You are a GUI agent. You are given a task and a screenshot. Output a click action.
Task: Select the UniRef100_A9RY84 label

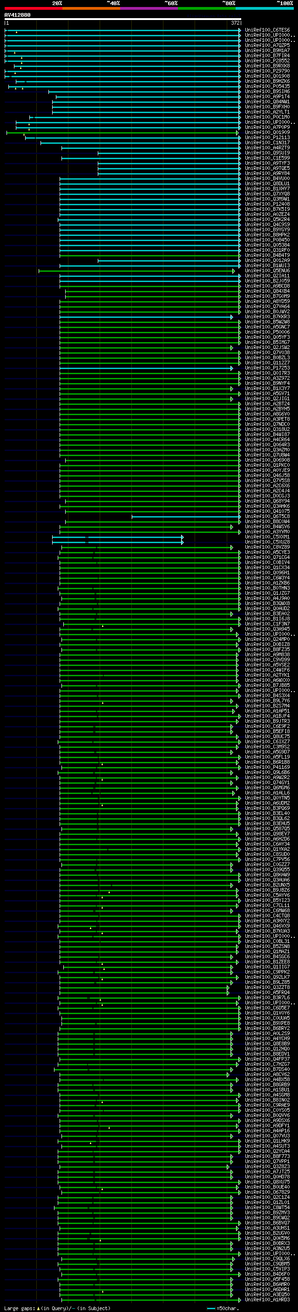tap(267, 173)
